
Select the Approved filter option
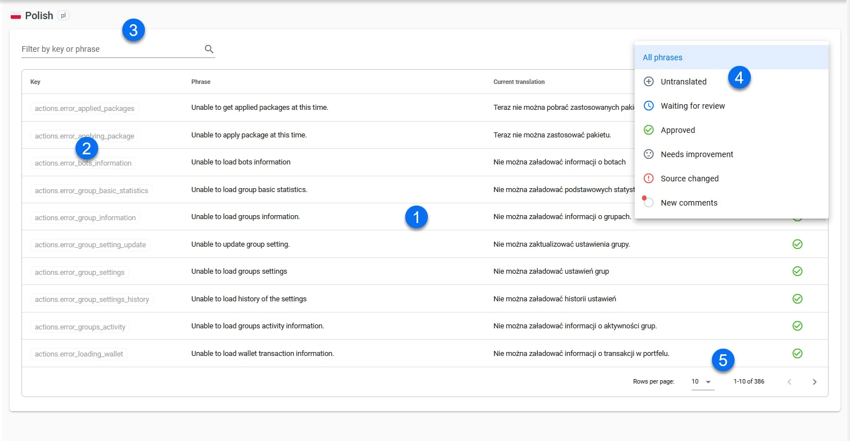[x=732, y=130]
